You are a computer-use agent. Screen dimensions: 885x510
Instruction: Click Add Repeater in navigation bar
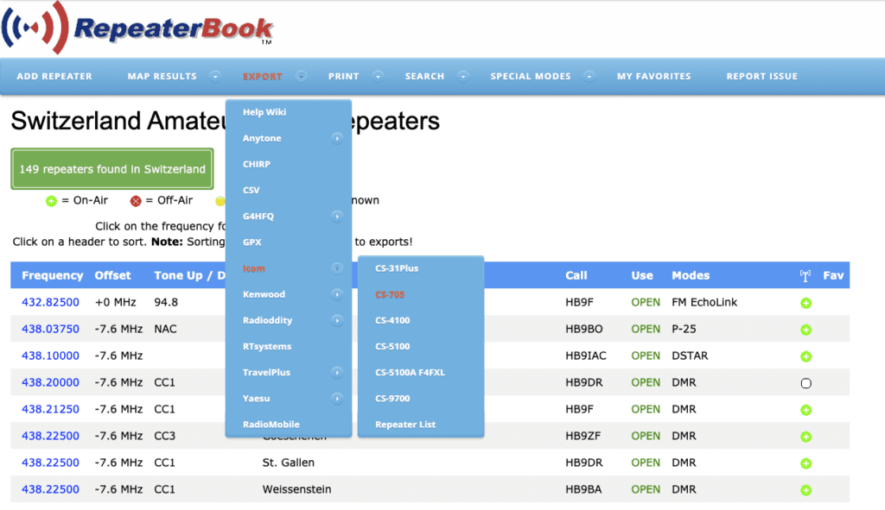pyautogui.click(x=54, y=76)
